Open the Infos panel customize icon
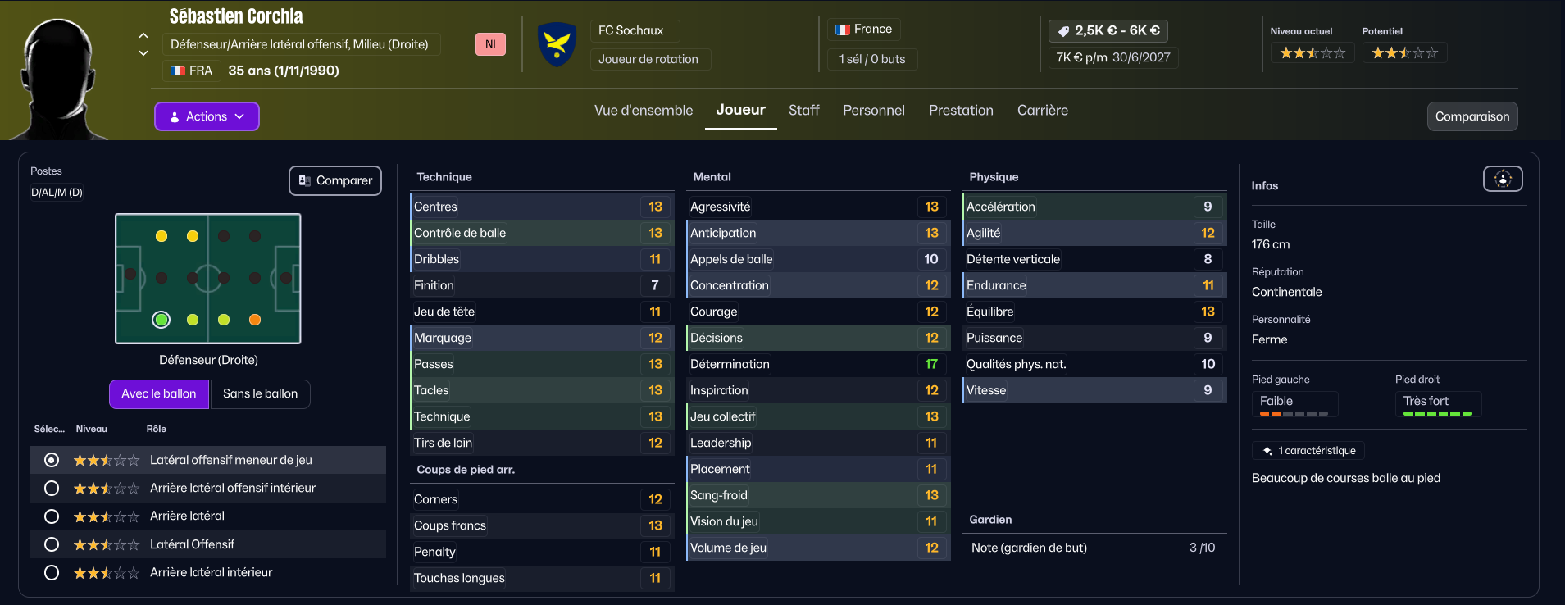 [1502, 179]
